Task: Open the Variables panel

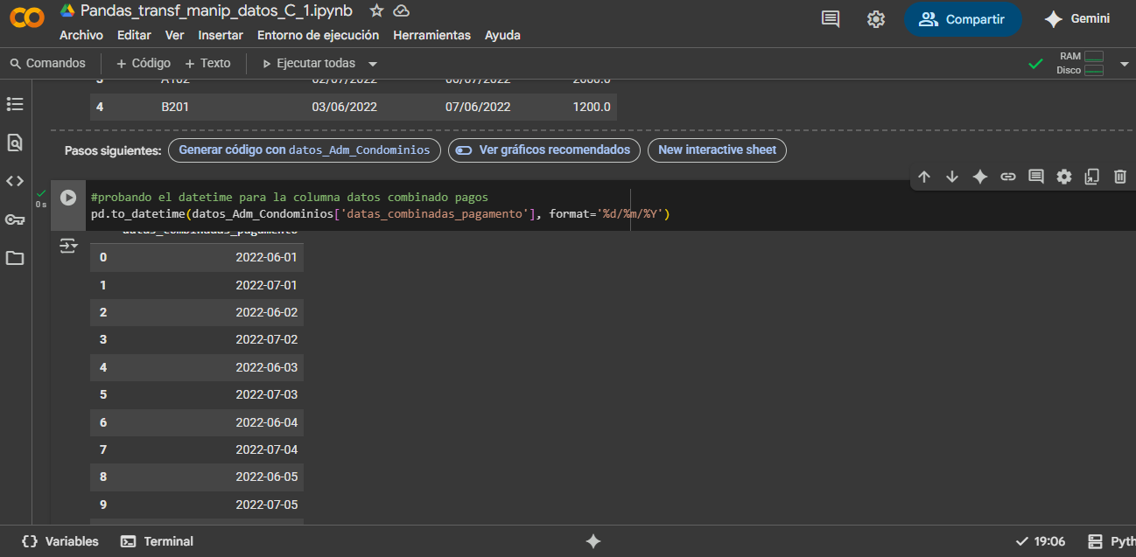Action: point(60,541)
